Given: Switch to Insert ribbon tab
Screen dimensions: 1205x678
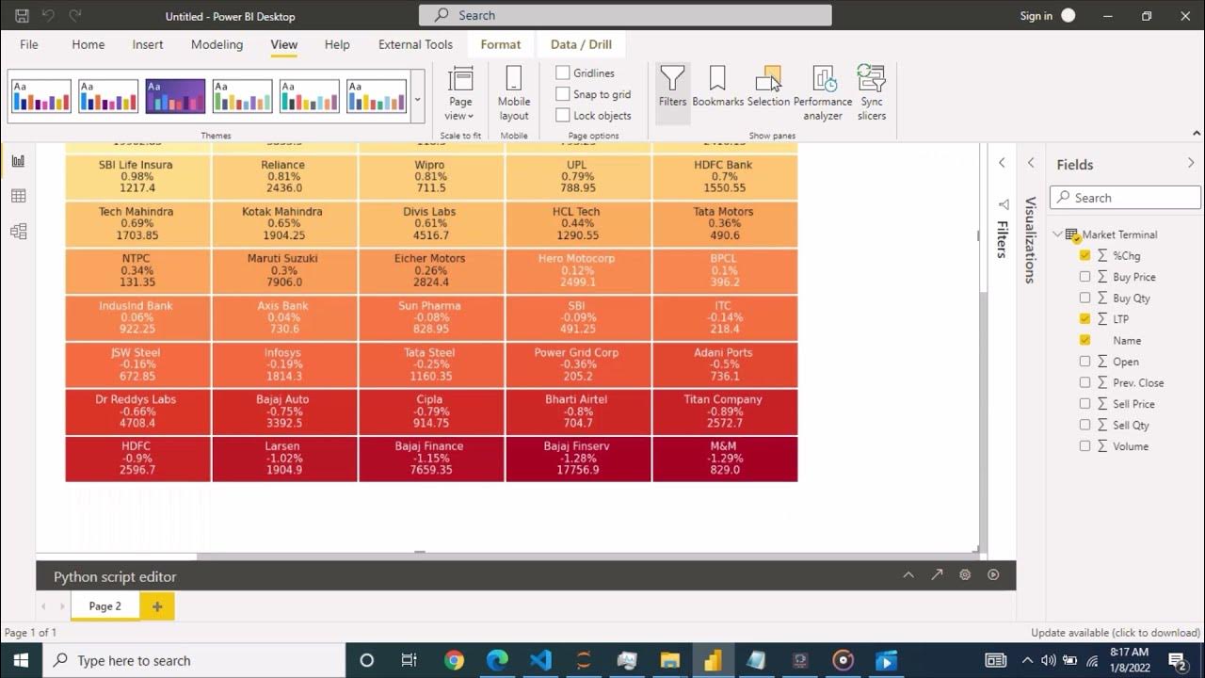Looking at the screenshot, I should click(x=148, y=44).
